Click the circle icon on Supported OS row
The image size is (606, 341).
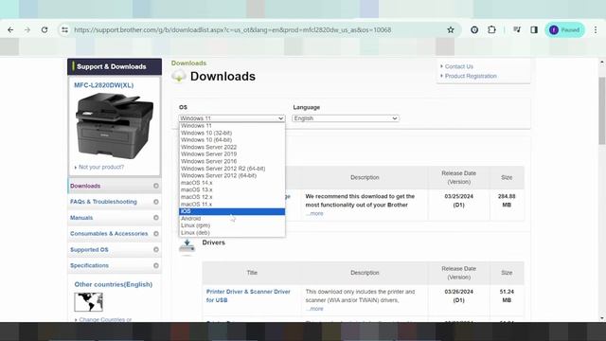156,250
